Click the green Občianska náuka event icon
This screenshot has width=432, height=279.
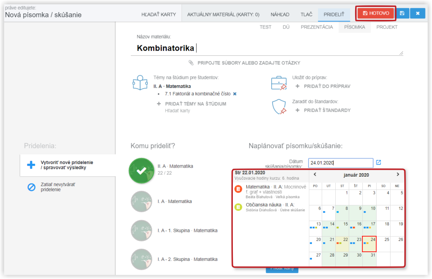pyautogui.click(x=238, y=207)
